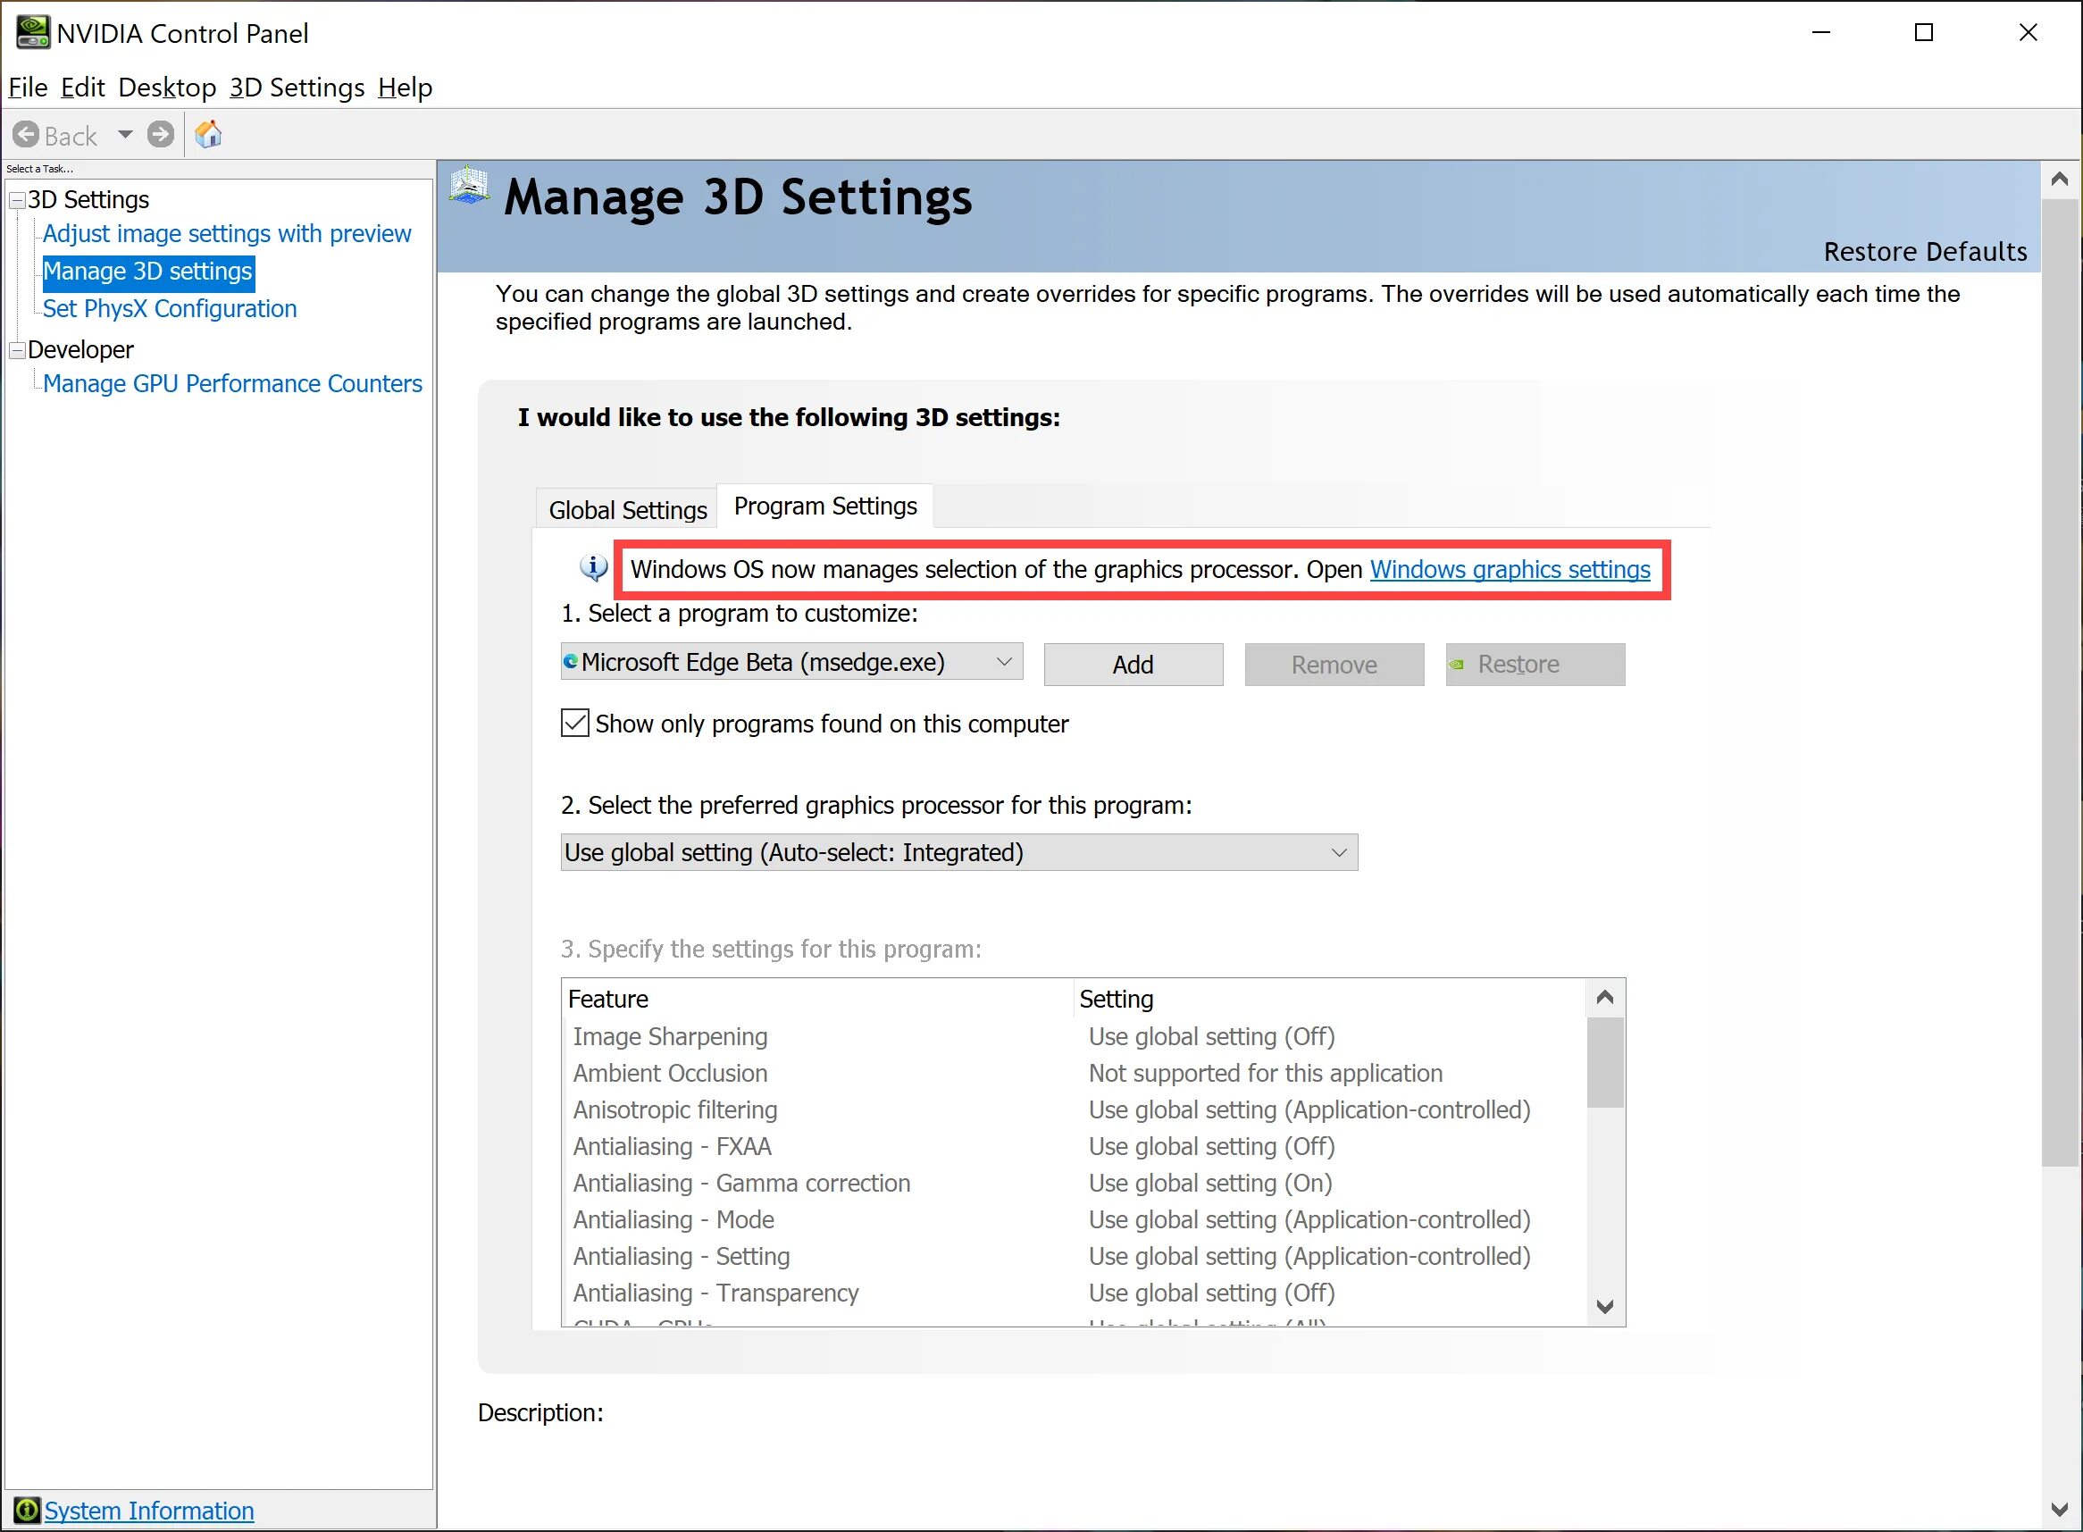Screen dimensions: 2083x1532
Task: Open the 3D Settings menu
Action: click(x=297, y=88)
